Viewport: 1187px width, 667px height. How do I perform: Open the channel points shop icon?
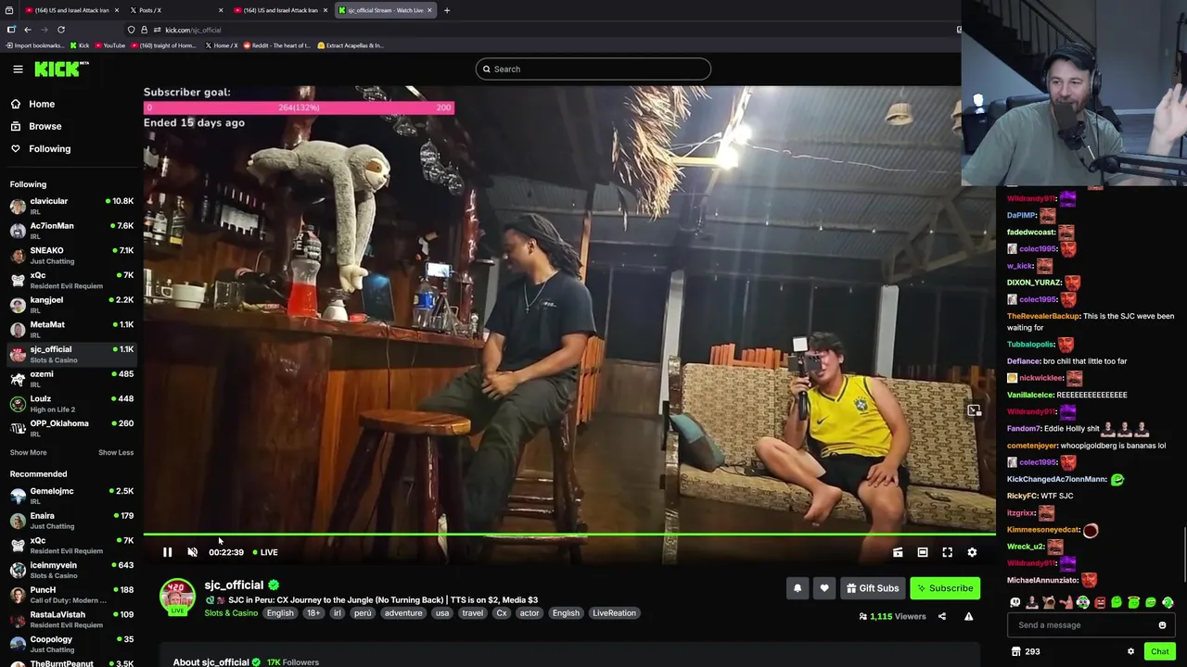[1015, 651]
